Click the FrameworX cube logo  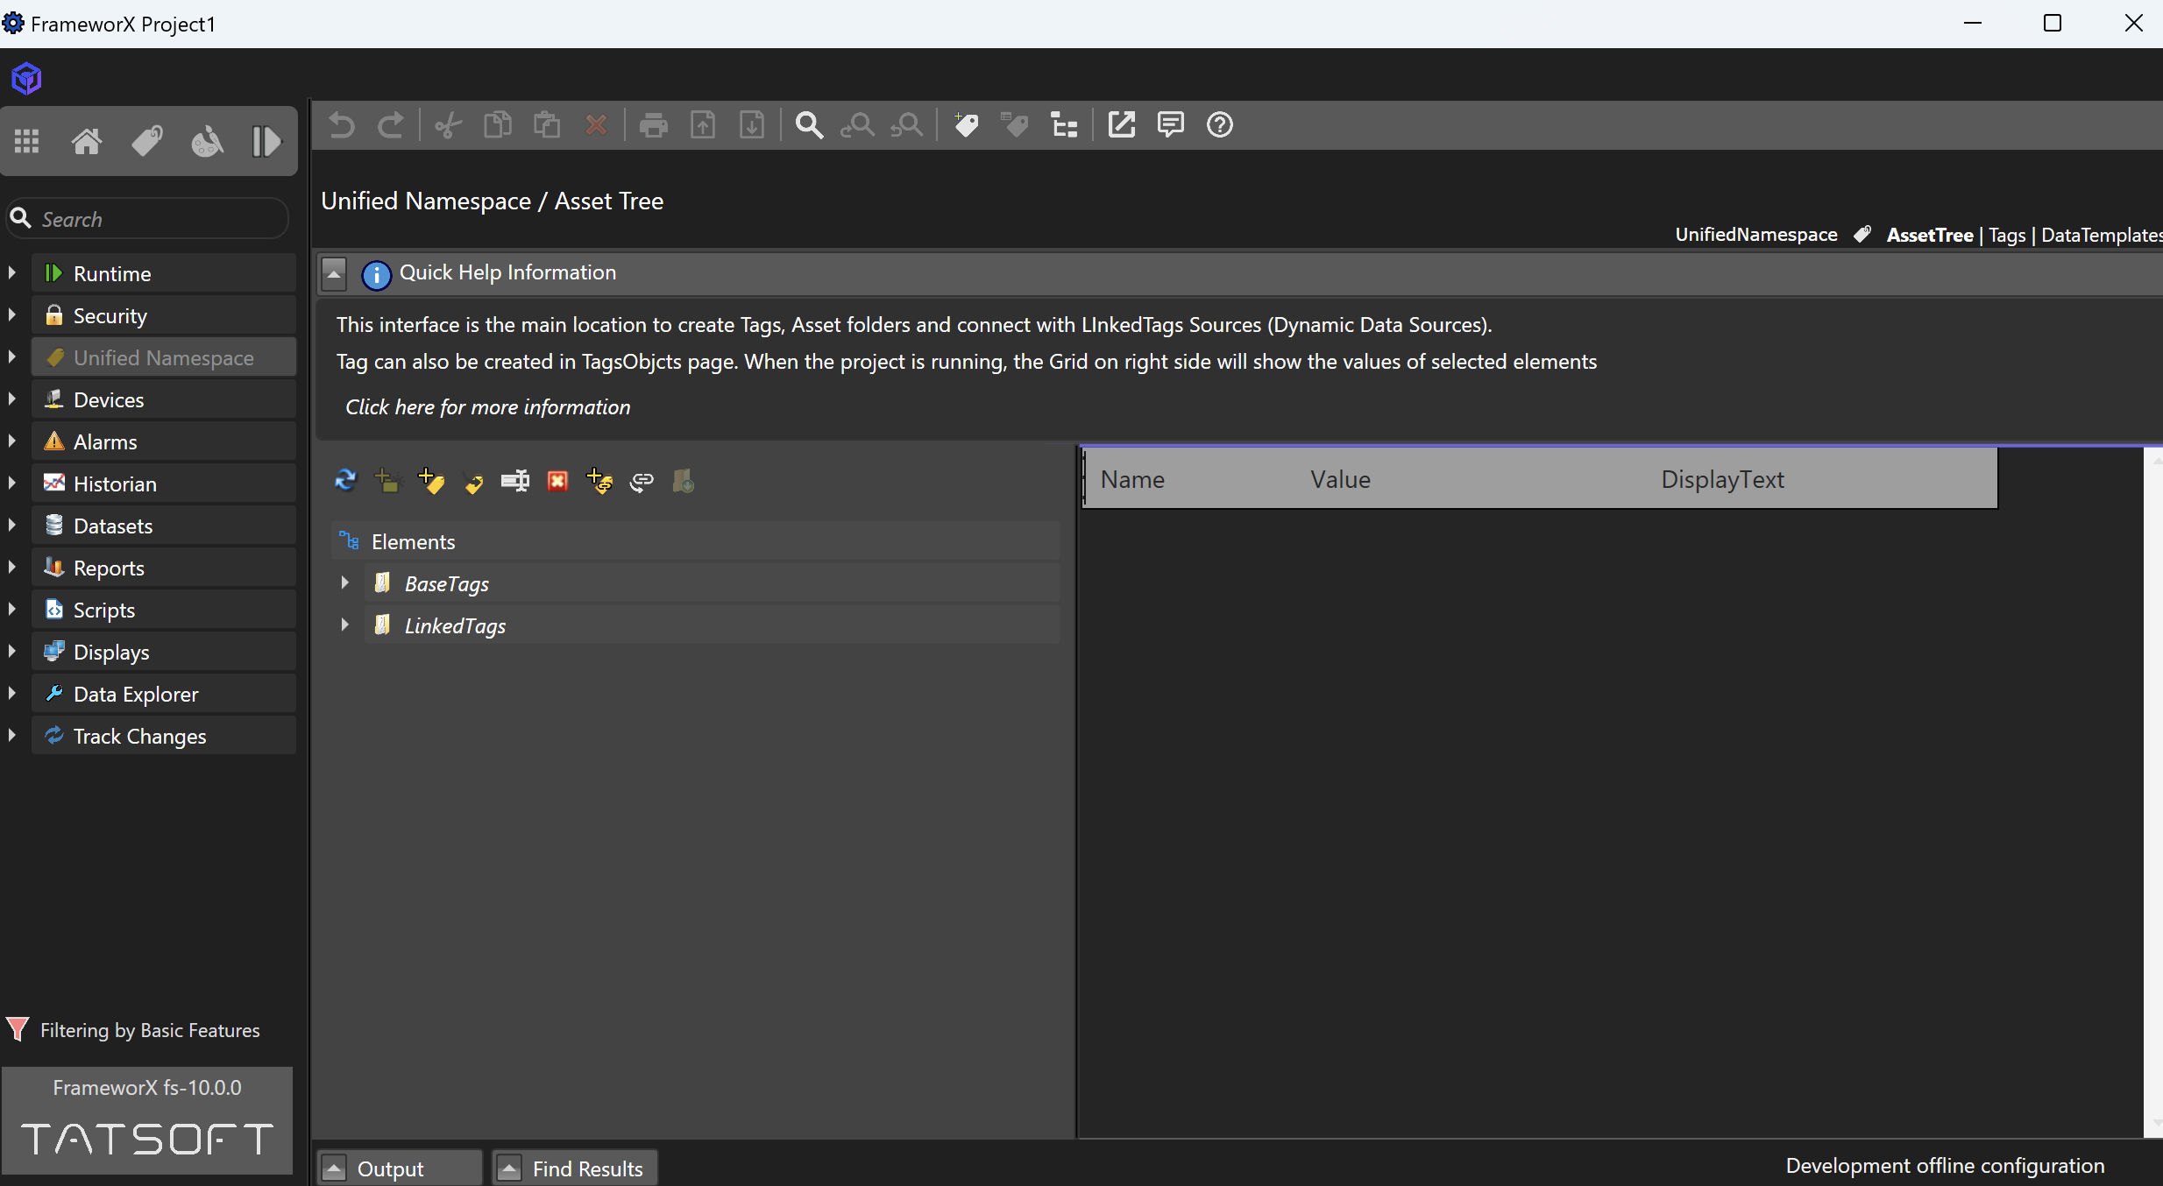pos(26,79)
